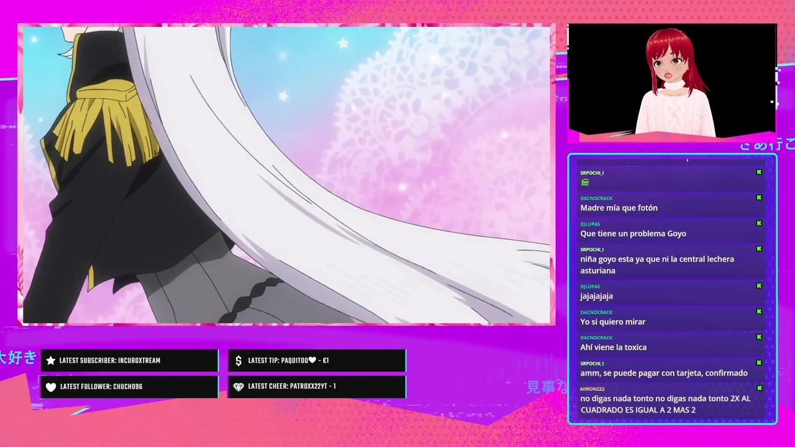Select message 'no digas nada tonto no digas nada'
Image resolution: width=795 pixels, height=447 pixels.
pyautogui.click(x=665, y=404)
